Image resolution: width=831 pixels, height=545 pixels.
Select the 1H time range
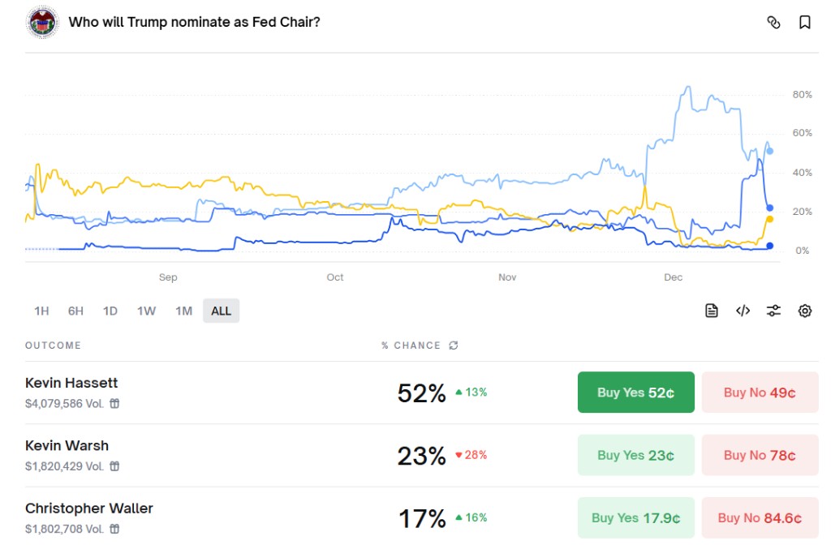click(41, 311)
